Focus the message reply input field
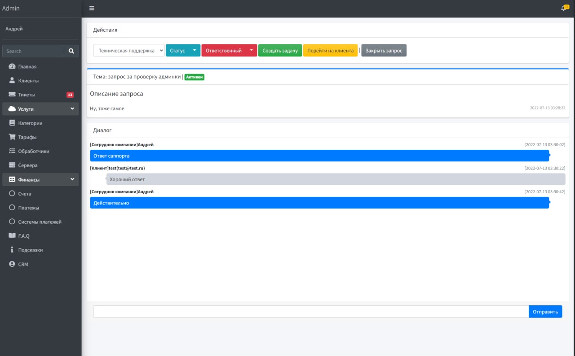This screenshot has width=575, height=356. click(310, 312)
